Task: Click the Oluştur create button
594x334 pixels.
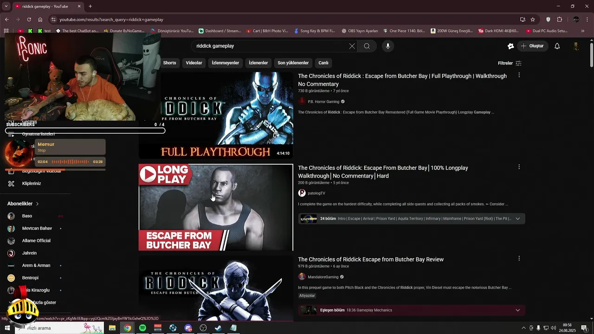Action: click(532, 46)
